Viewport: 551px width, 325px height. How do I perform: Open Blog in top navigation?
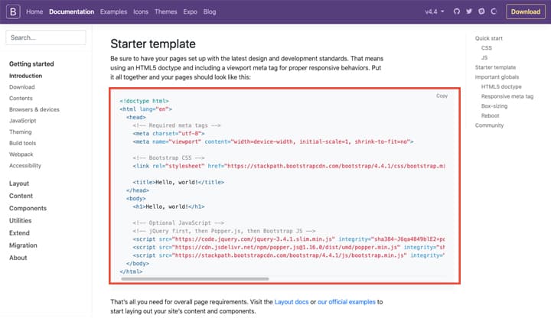click(x=210, y=11)
